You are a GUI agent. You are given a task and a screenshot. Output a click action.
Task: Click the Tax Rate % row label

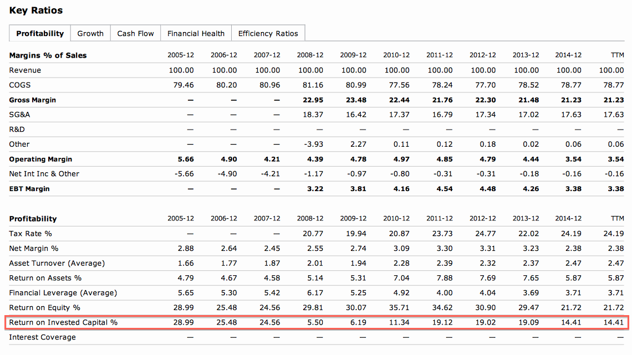coord(30,234)
